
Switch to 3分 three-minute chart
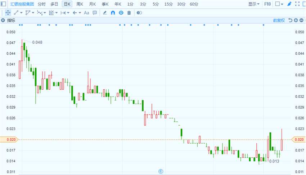(x=143, y=4)
